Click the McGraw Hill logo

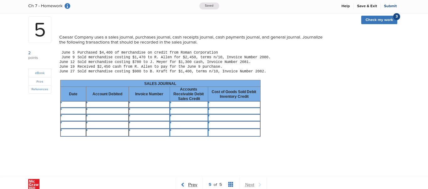coord(34,184)
